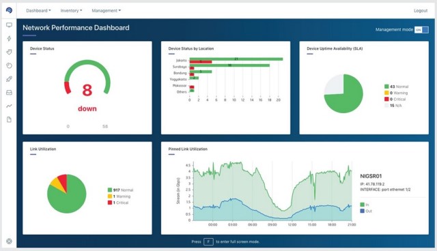This screenshot has width=437, height=251.
Task: Click the green Normal swatch in the SLA legend
Action: (x=386, y=87)
